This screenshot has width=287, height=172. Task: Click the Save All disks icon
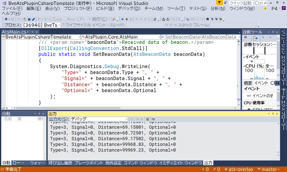click(x=33, y=19)
